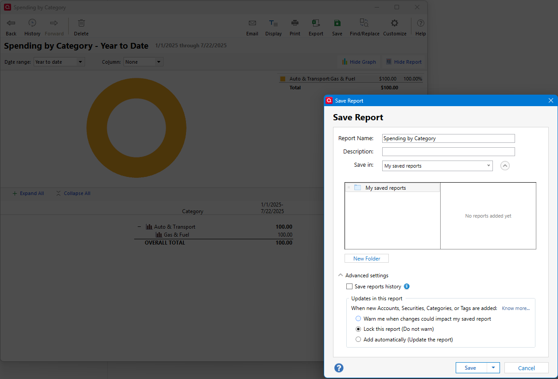Click the OVERALL TOTAL row label
Screen dimensions: 558x379
click(x=165, y=243)
